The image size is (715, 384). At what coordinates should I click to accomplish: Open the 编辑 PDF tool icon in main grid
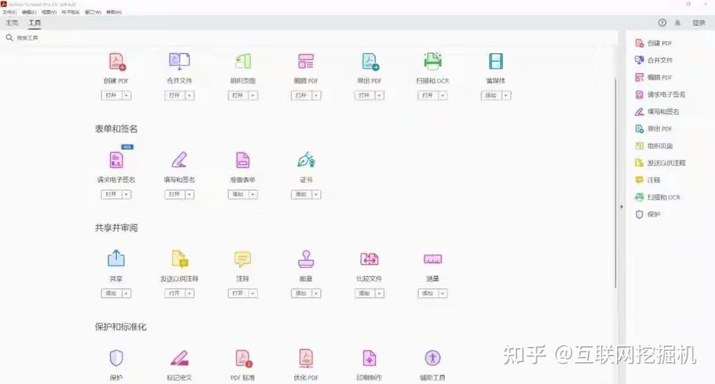click(x=306, y=62)
